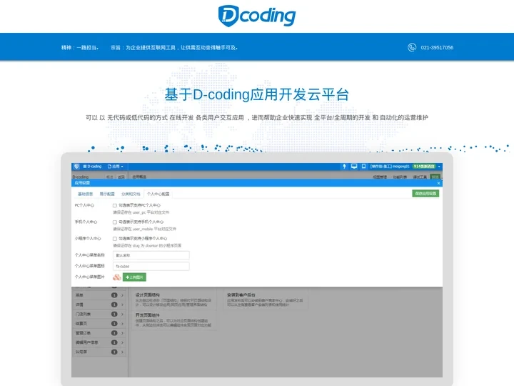Switch to the 分类和文档 tab
Viewport: 514px width, 386px height.
click(x=131, y=194)
